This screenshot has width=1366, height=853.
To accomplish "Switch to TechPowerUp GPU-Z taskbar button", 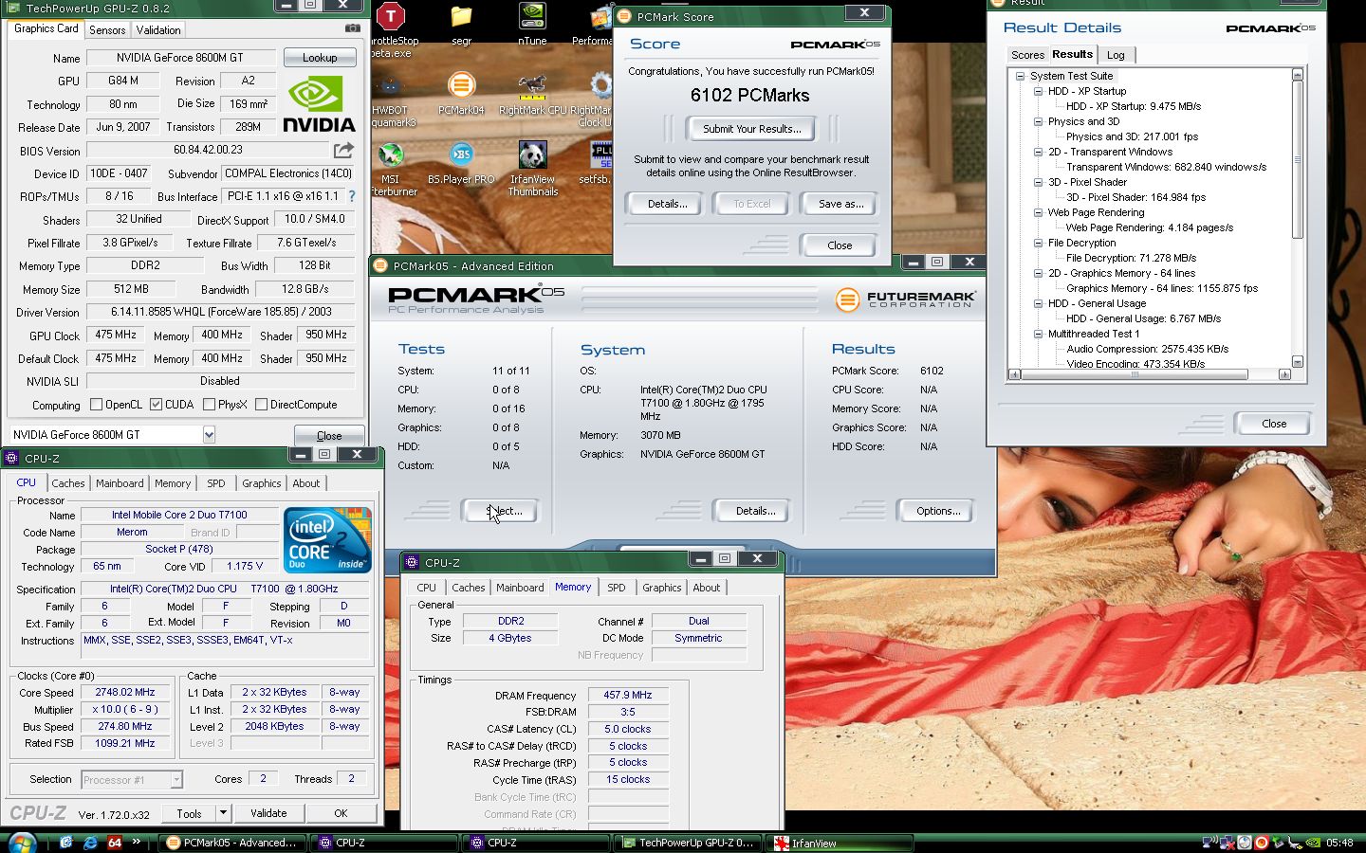I will [688, 843].
